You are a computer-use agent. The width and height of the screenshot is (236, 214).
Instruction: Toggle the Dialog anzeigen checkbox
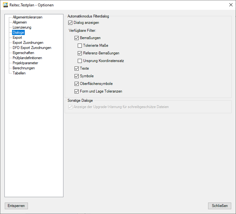(70, 23)
